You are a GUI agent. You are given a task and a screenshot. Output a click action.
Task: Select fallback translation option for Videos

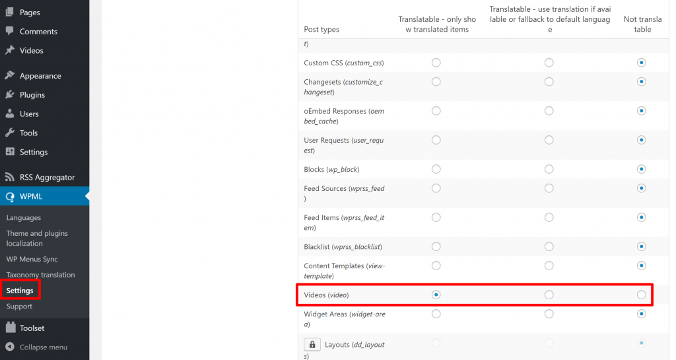(x=549, y=295)
